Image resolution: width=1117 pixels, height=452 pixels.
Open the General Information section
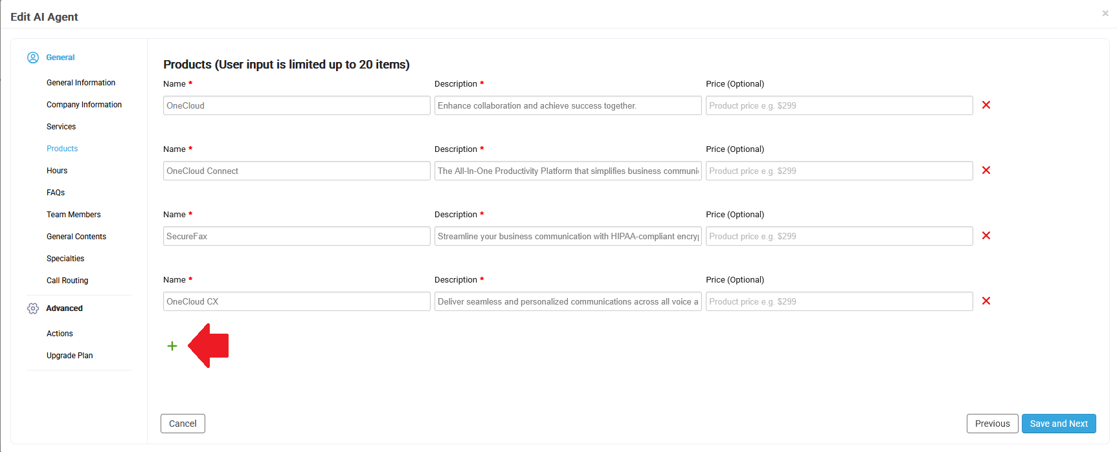(x=81, y=83)
